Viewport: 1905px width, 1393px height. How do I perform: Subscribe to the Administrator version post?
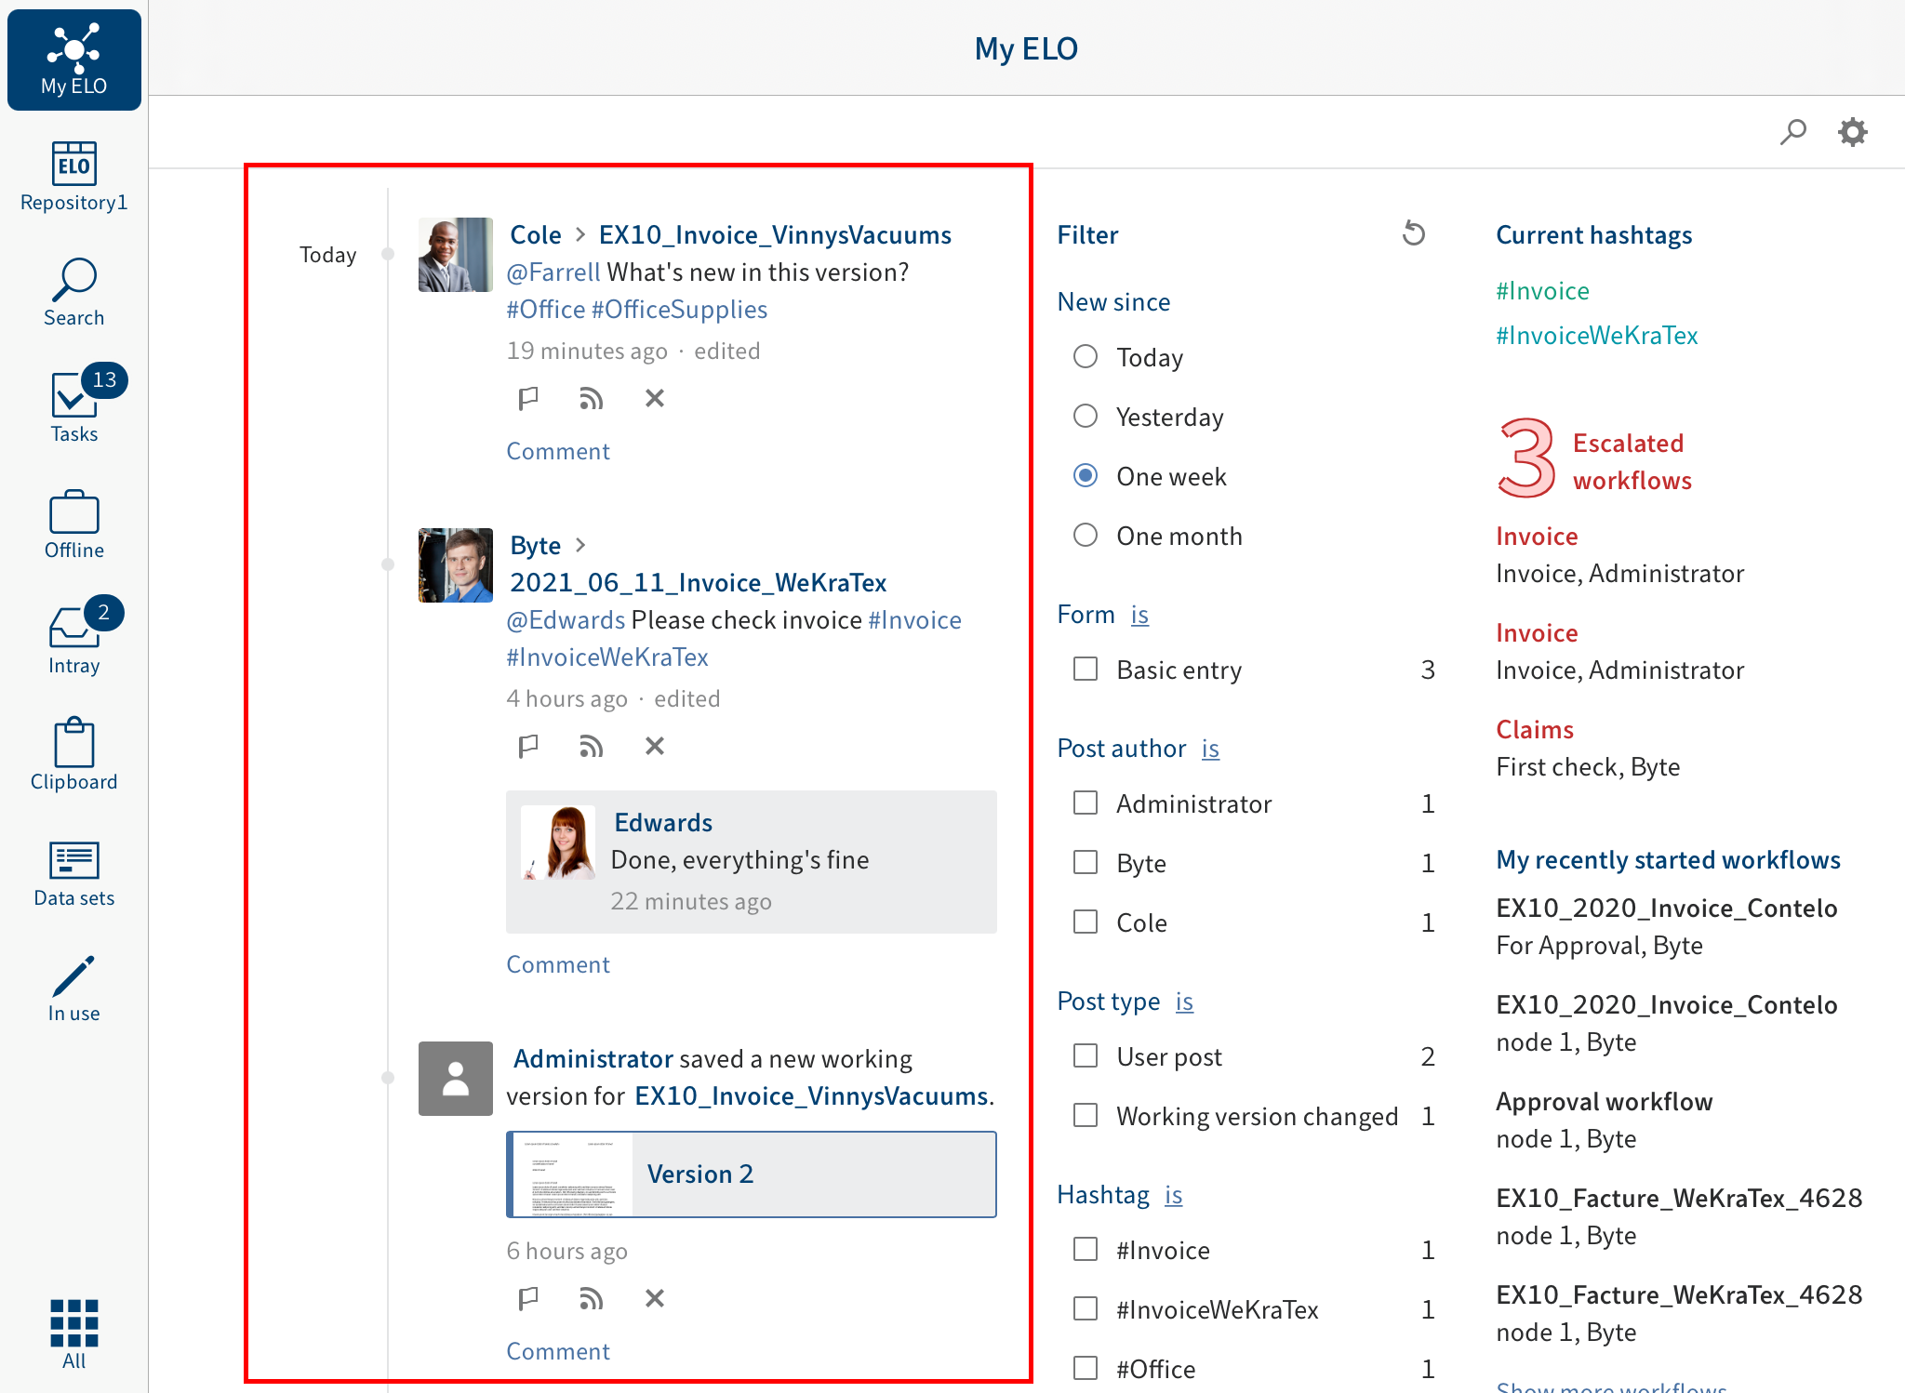click(x=592, y=1299)
